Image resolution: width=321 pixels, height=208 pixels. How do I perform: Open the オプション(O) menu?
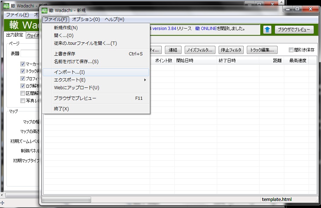coord(86,19)
